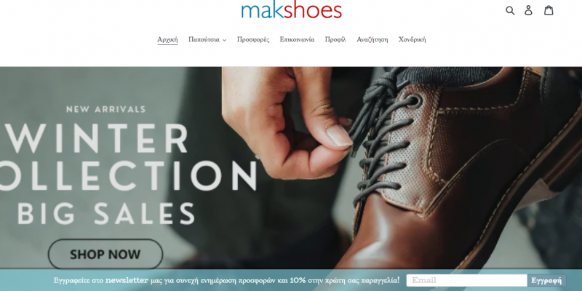Click the NEW ARRIVALS banner text
This screenshot has width=582, height=291.
point(105,109)
